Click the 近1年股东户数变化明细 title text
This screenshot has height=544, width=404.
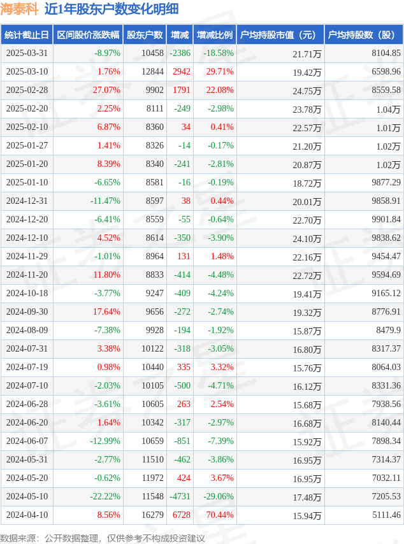point(112,10)
